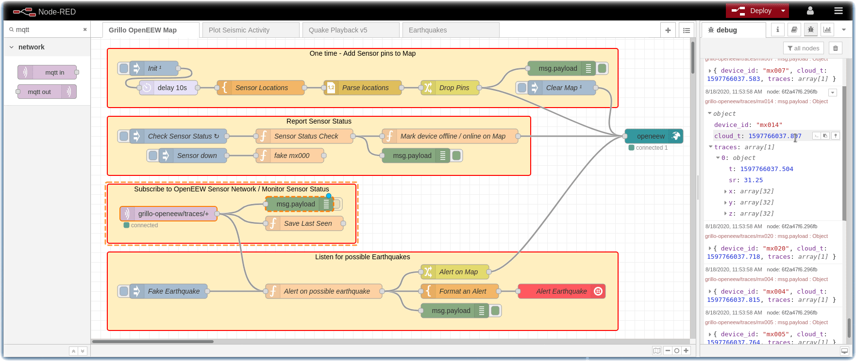
Task: Reset canvas zoom with circle icon
Action: click(x=677, y=351)
